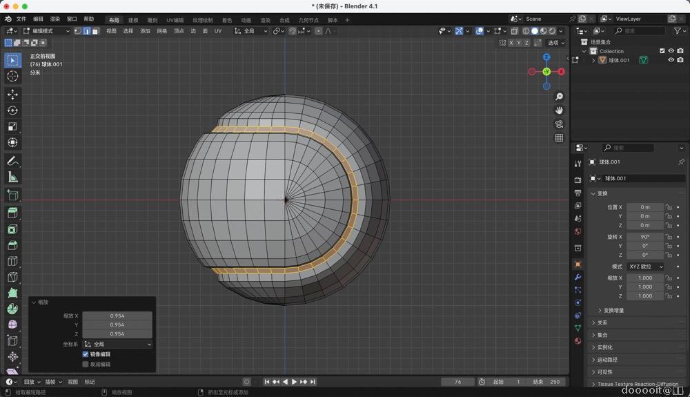The height and width of the screenshot is (397, 690).
Task: Expand the 关系 section in properties
Action: (602, 322)
